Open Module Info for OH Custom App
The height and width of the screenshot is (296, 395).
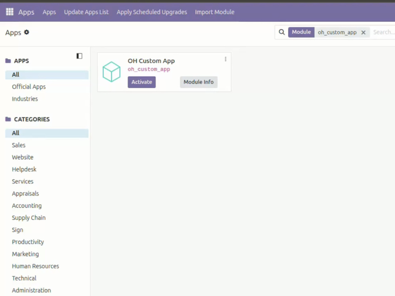point(199,82)
